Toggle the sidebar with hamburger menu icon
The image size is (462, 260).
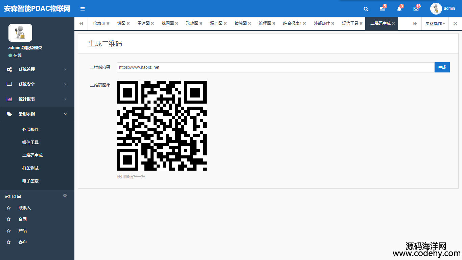point(83,9)
